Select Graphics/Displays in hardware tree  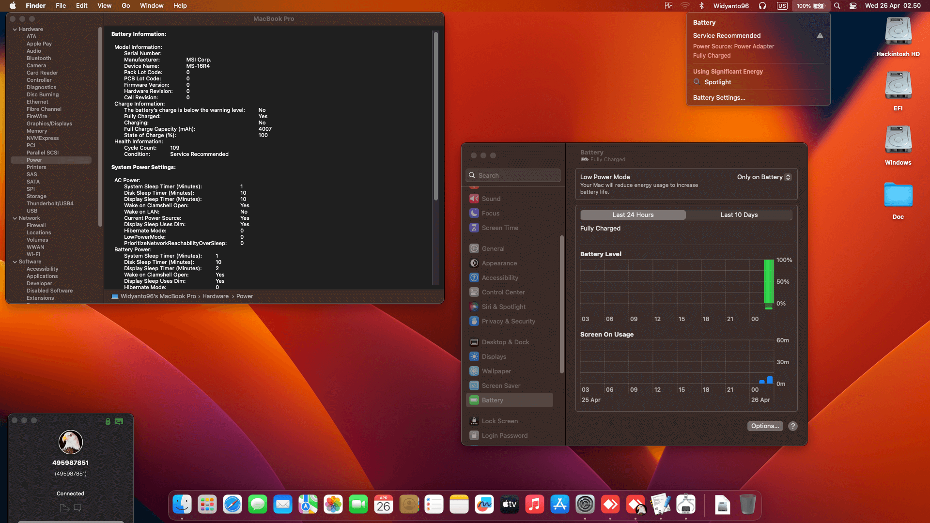[49, 124]
